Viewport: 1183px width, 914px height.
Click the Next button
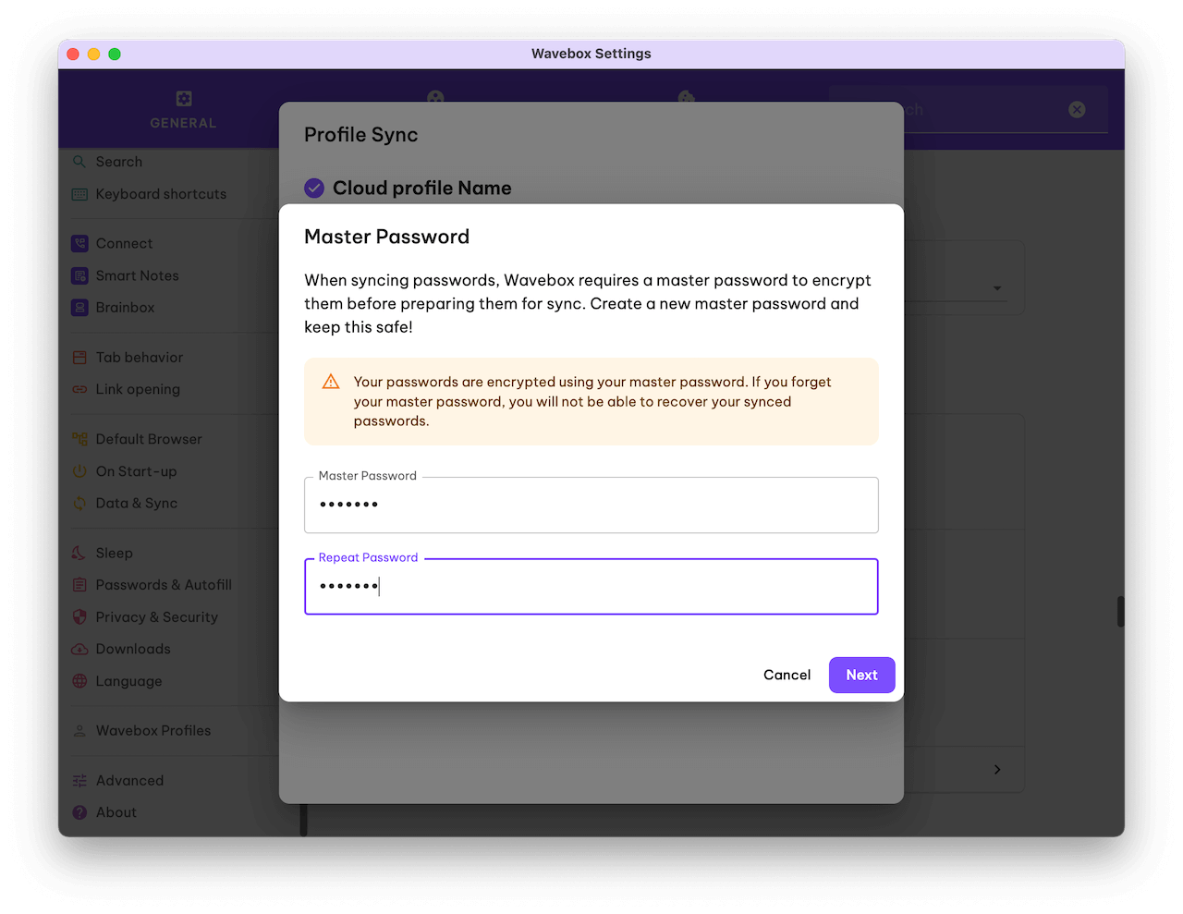click(x=861, y=675)
